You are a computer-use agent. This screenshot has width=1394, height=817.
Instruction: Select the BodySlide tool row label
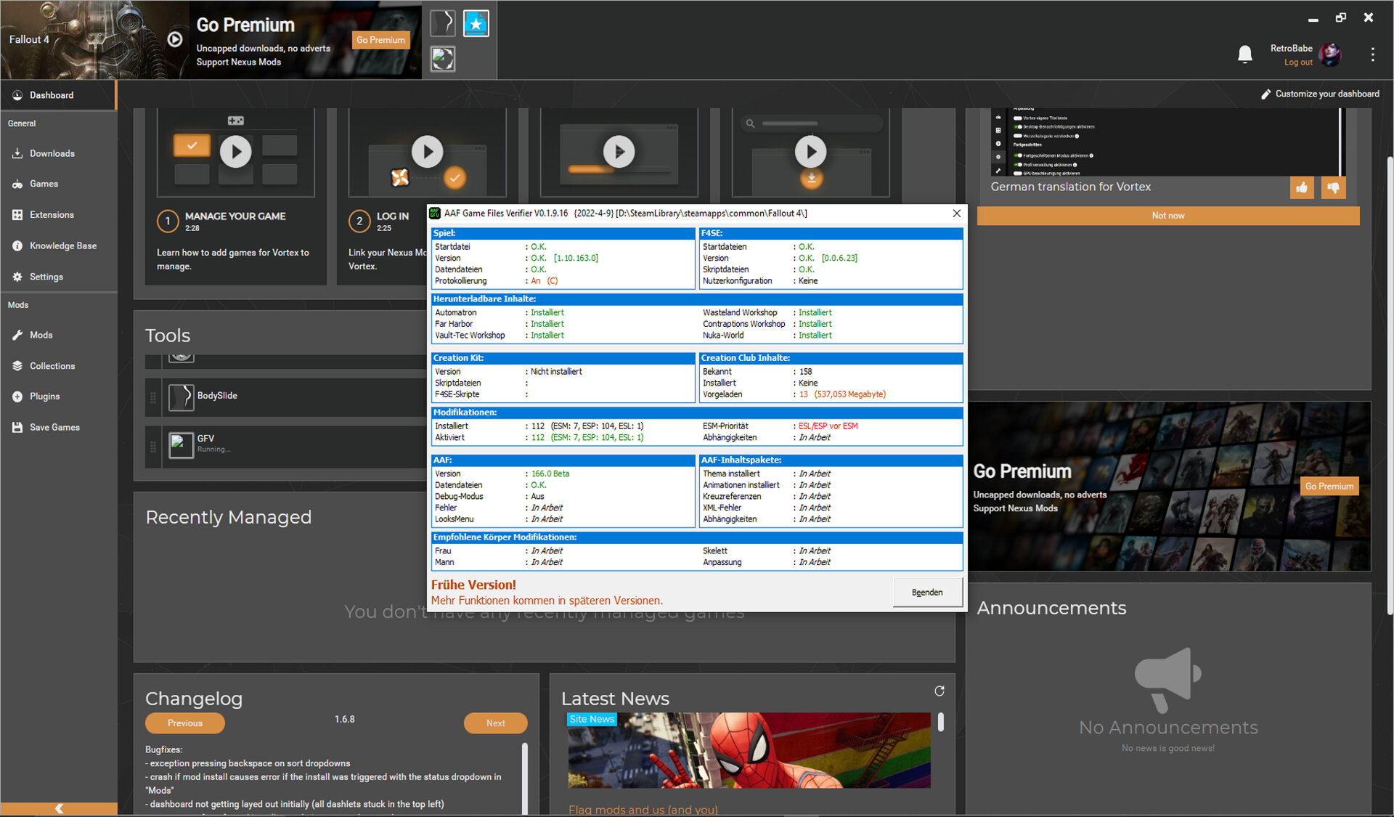(217, 396)
